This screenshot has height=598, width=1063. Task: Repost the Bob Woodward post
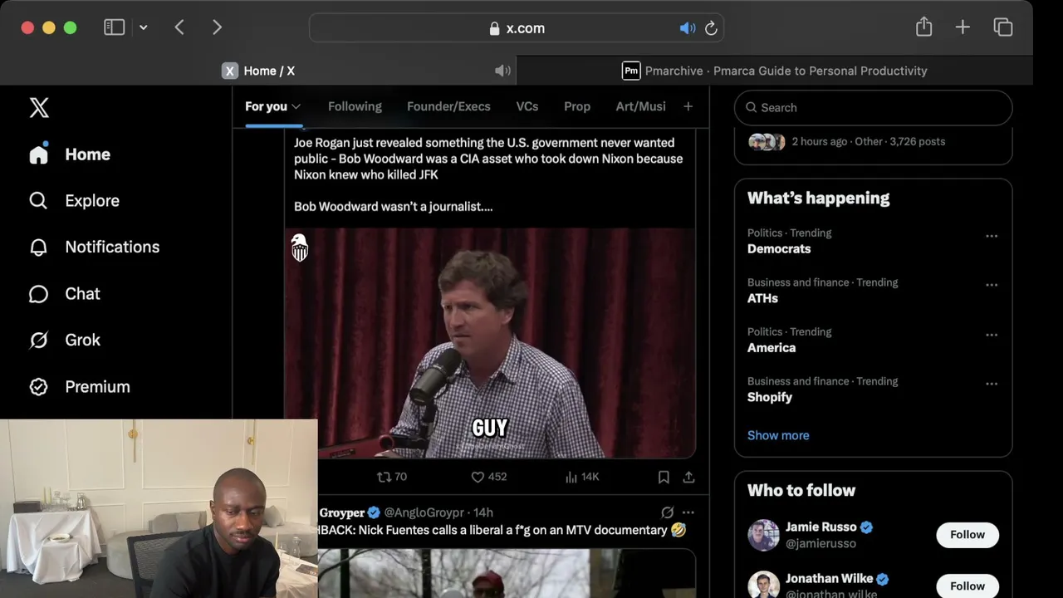[392, 477]
